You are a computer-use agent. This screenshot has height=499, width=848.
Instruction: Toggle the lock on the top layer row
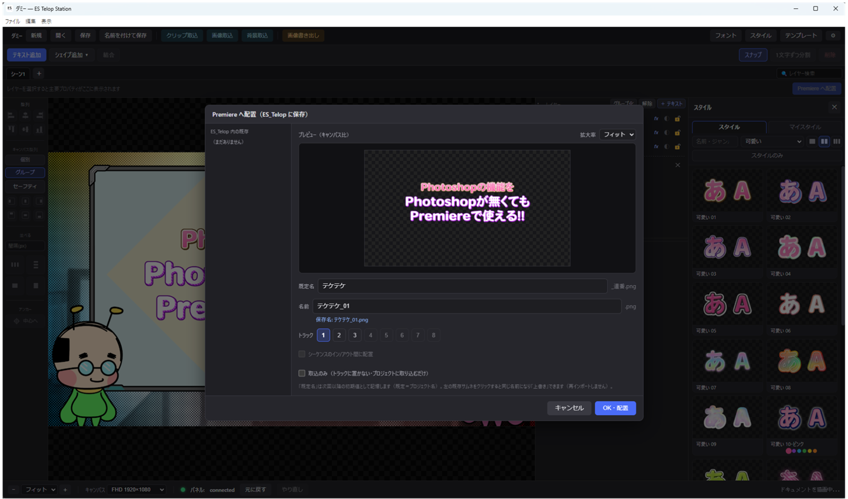tap(677, 119)
